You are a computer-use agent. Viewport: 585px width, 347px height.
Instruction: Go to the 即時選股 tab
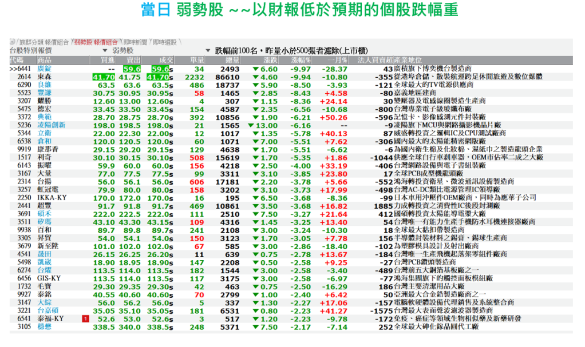tap(165, 42)
